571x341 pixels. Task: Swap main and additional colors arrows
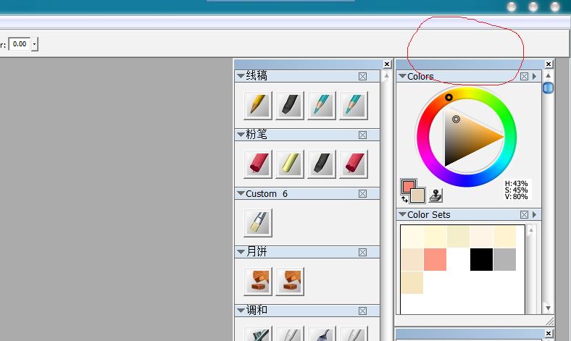[404, 199]
